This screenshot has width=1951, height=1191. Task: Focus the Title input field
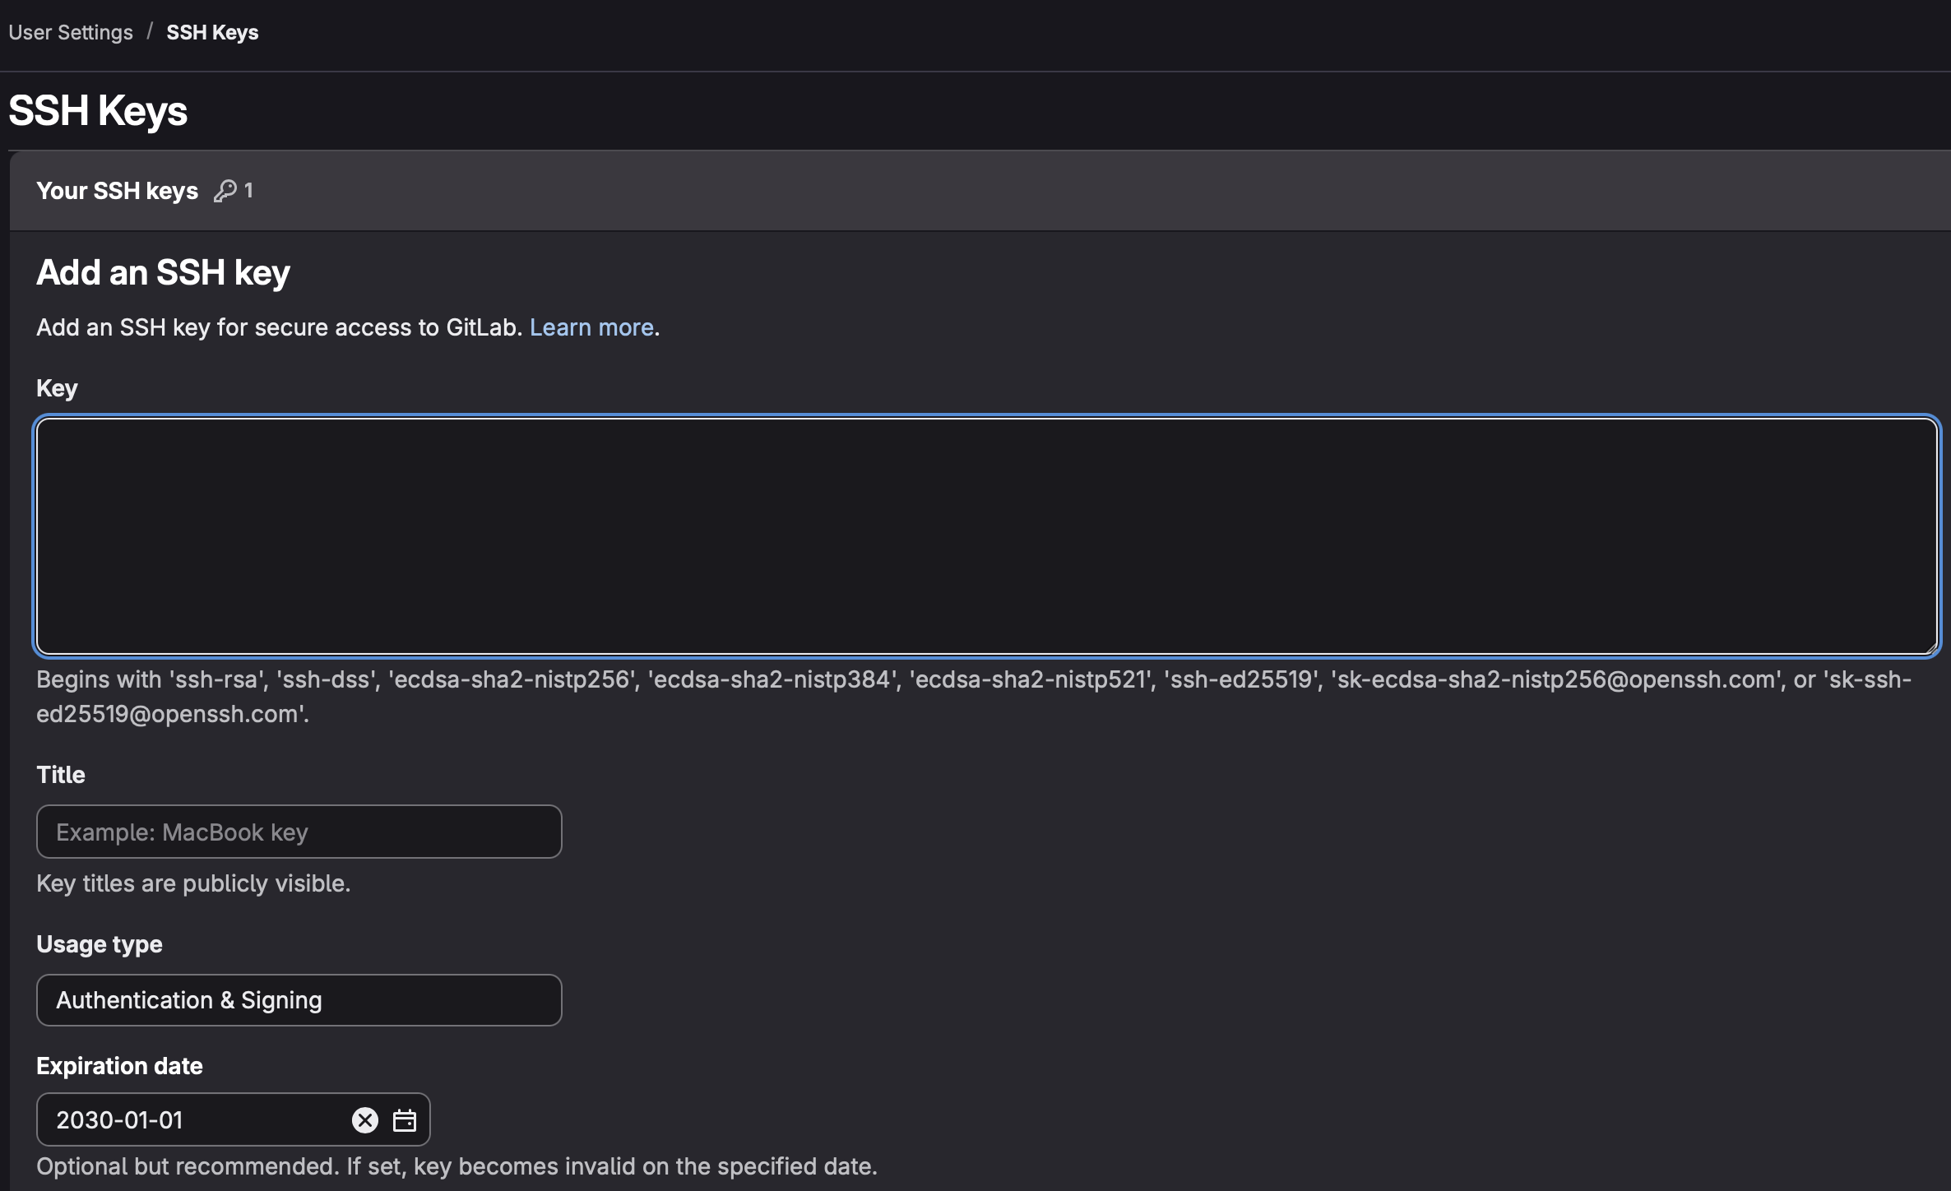click(x=299, y=832)
